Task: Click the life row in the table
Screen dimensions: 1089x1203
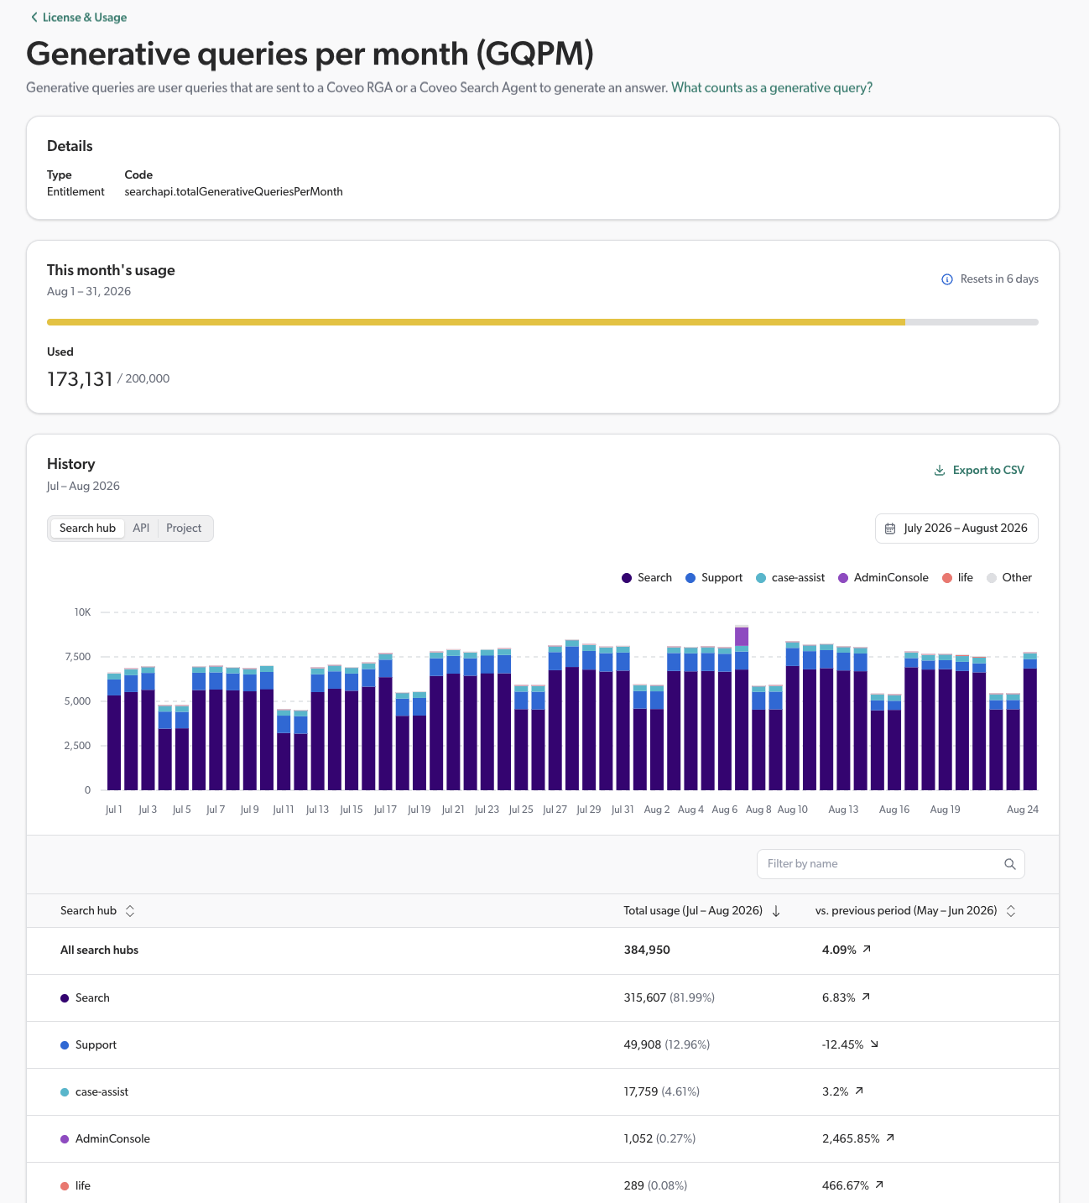Action: pyautogui.click(x=543, y=1183)
